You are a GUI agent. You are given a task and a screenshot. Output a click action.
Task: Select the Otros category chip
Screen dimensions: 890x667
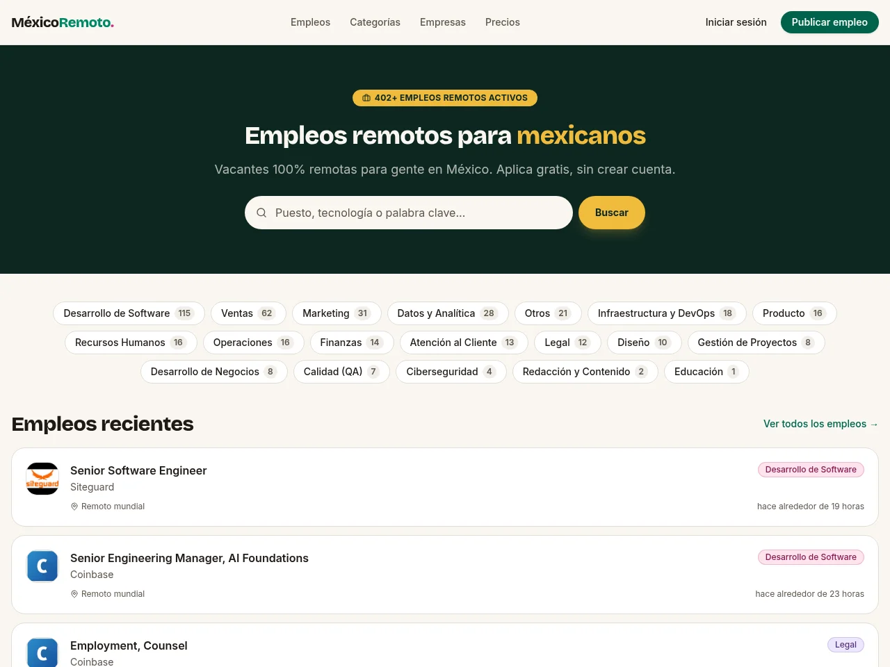[548, 313]
